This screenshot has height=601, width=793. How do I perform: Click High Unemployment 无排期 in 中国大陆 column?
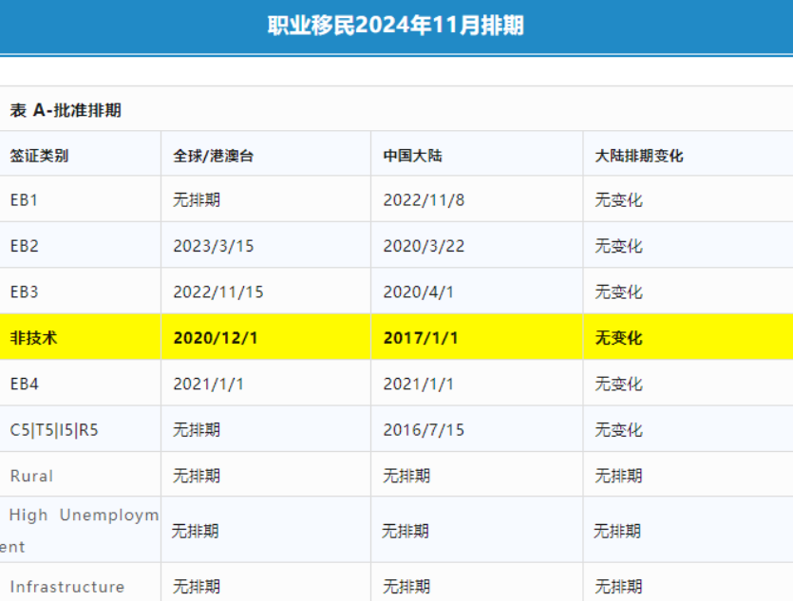point(406,532)
